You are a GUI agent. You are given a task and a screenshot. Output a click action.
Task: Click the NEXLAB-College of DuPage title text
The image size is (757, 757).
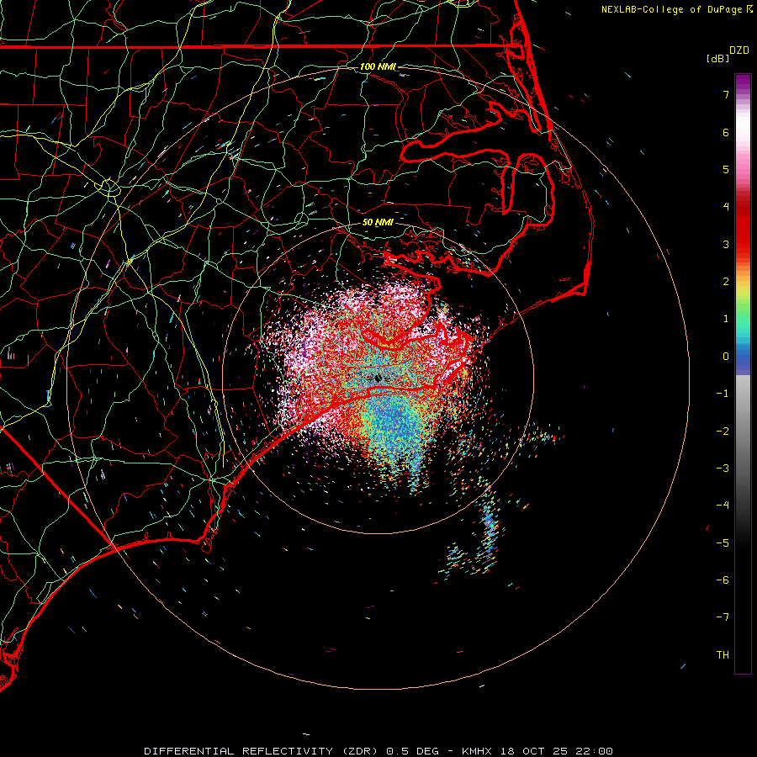click(x=672, y=9)
